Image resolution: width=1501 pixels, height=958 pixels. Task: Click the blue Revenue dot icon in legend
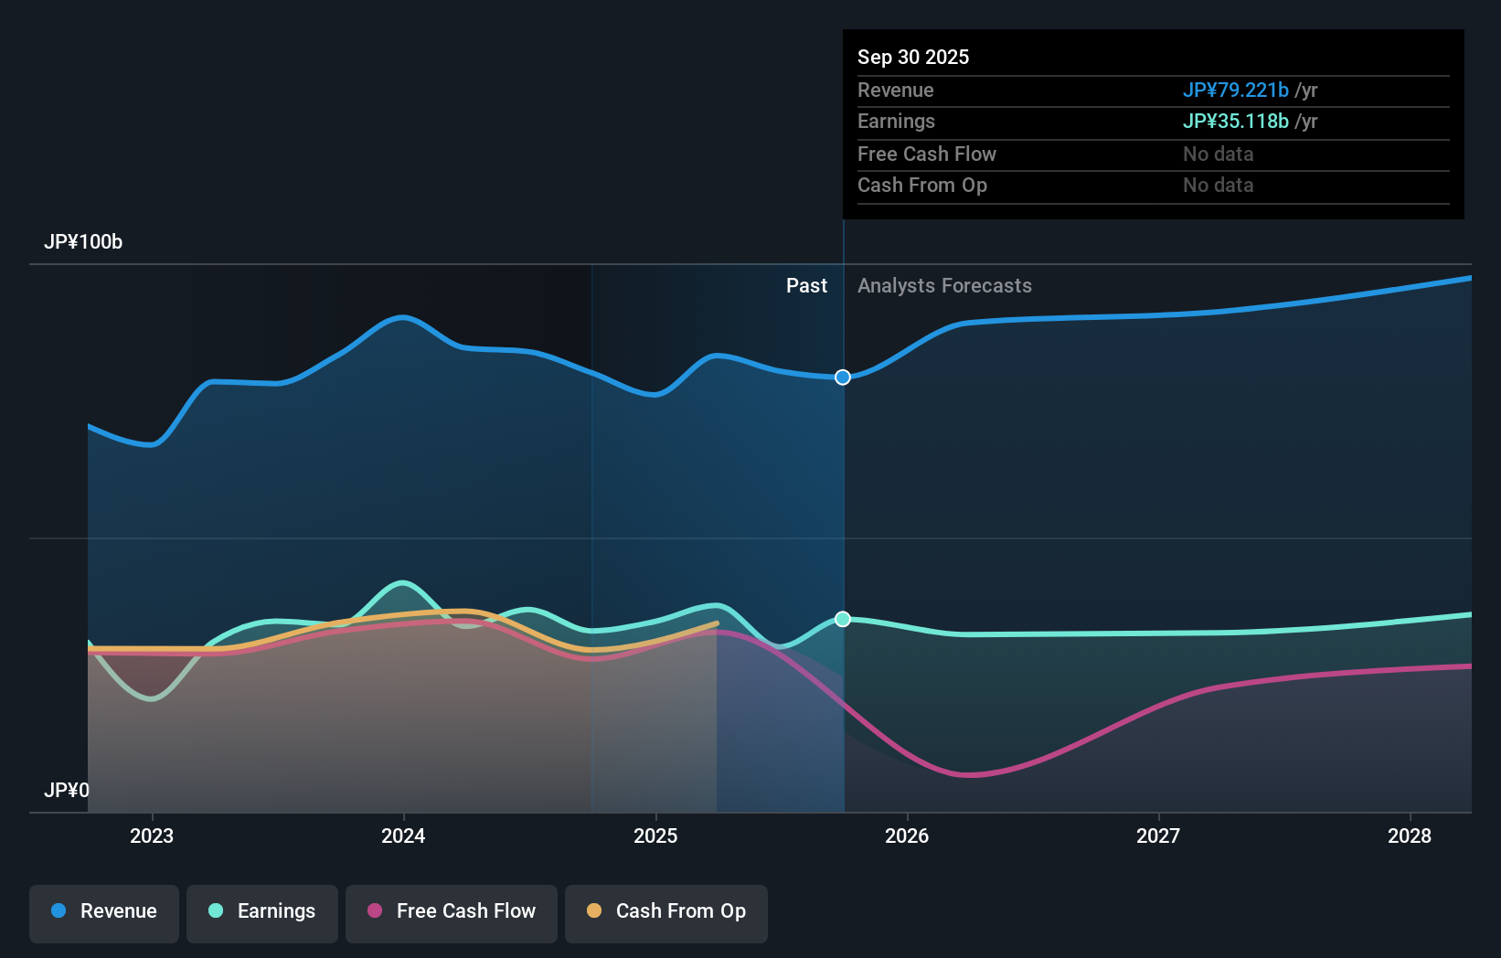coord(59,911)
